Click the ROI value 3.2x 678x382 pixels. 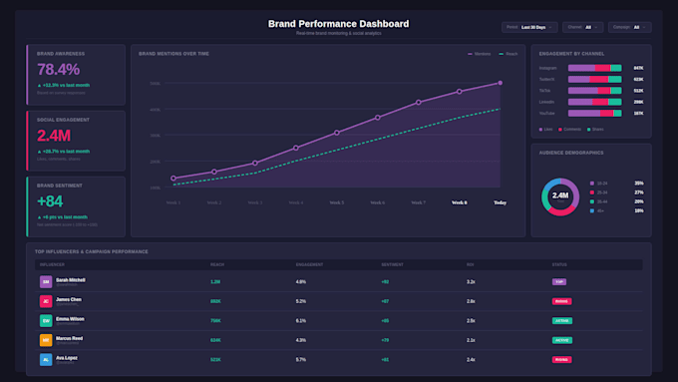(471, 281)
